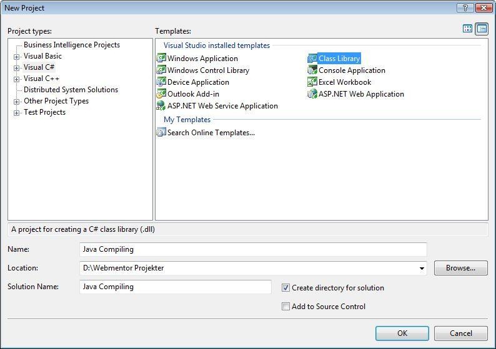Select the ASP.NET Web Application icon
Screen dimensions: 496x349
pos(312,93)
